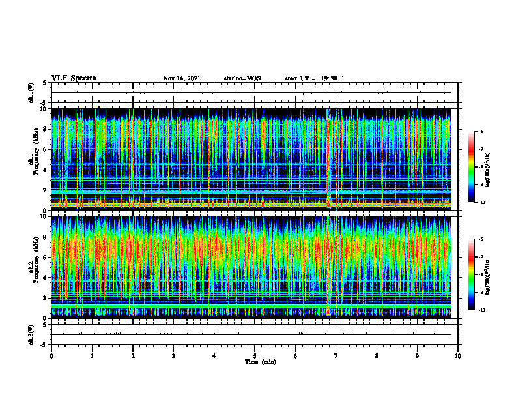Click the "-10" label on ch.2 colorbar

(x=482, y=310)
